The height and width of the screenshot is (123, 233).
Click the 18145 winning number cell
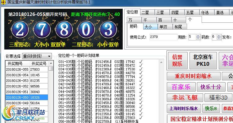[x=39, y=75]
